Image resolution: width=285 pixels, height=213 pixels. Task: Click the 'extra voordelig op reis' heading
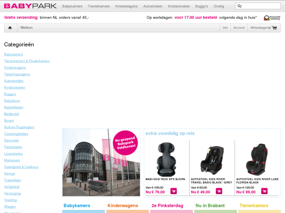[170, 133]
